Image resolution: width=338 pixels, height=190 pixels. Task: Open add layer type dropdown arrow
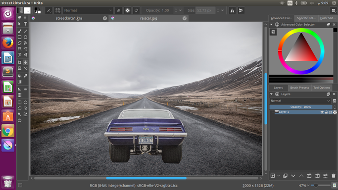(x=279, y=176)
